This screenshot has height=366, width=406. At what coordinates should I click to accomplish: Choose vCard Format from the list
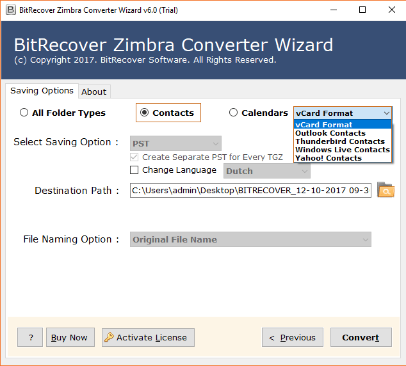343,125
